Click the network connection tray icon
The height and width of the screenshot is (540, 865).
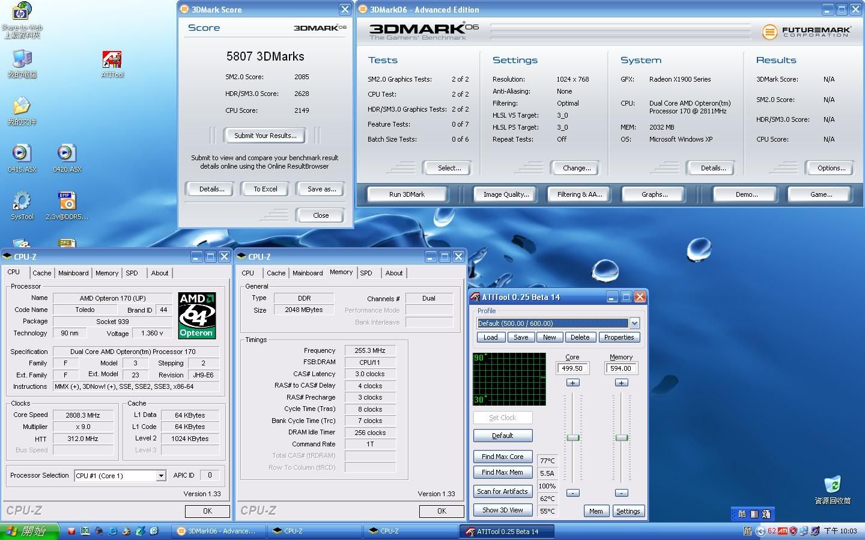(x=804, y=531)
